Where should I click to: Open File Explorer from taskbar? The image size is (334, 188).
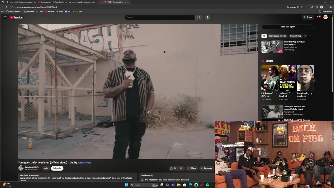179,185
